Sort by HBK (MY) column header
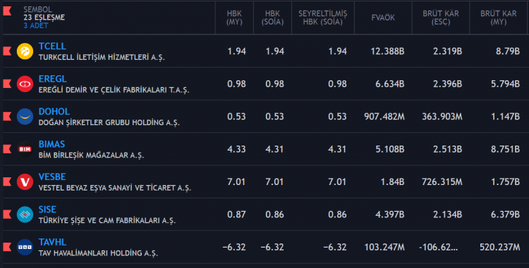The height and width of the screenshot is (268, 529). pyautogui.click(x=234, y=18)
